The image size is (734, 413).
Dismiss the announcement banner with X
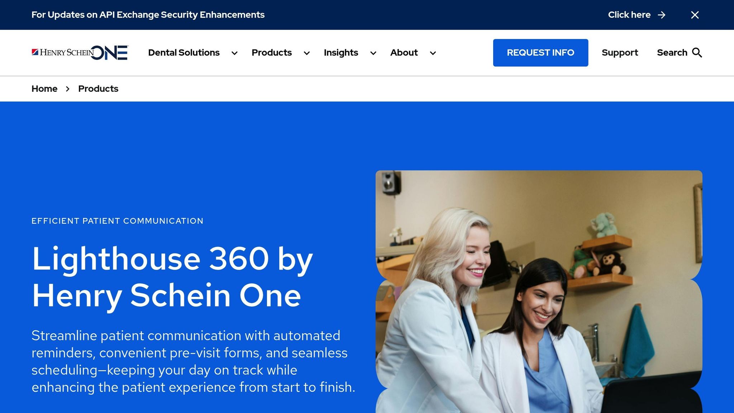click(x=695, y=15)
